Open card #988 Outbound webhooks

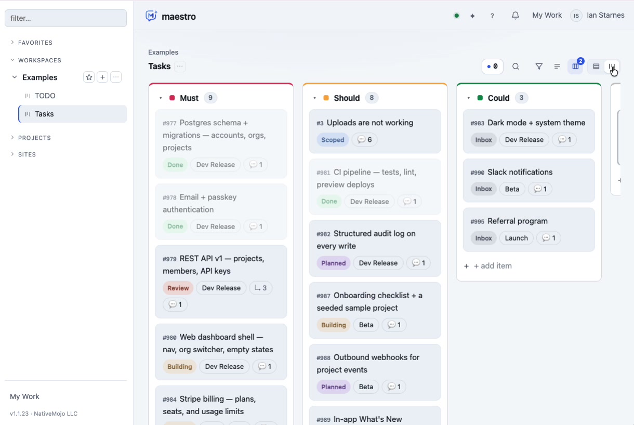(375, 373)
